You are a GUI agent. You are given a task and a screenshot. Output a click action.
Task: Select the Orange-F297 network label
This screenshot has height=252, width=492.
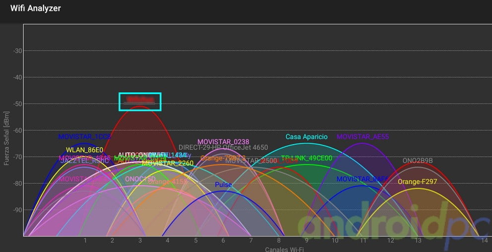pos(418,182)
